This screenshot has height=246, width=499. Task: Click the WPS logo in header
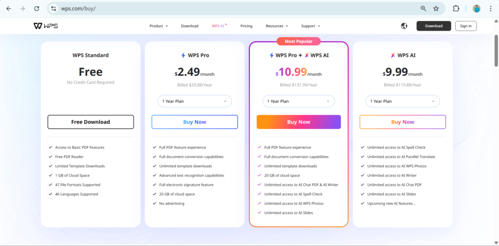tap(46, 26)
